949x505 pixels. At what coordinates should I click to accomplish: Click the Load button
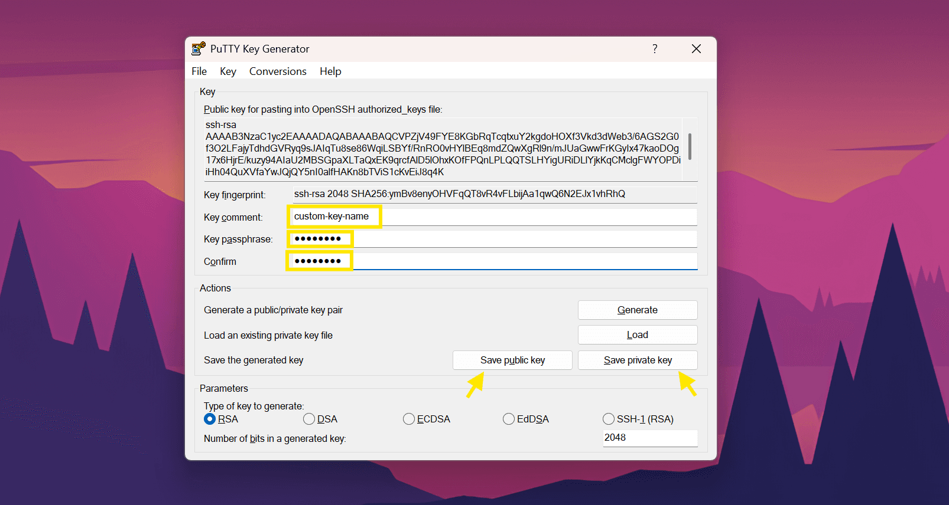tap(638, 335)
